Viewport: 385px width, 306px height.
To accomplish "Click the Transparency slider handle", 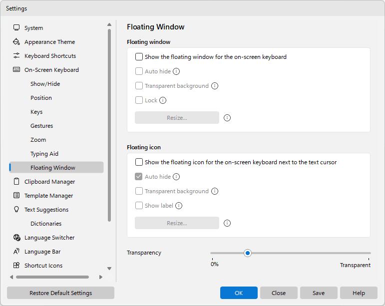I will (248, 253).
